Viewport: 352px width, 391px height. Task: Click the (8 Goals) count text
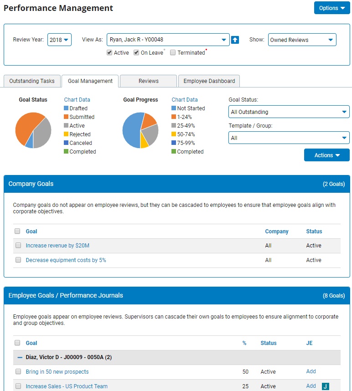[x=334, y=296]
